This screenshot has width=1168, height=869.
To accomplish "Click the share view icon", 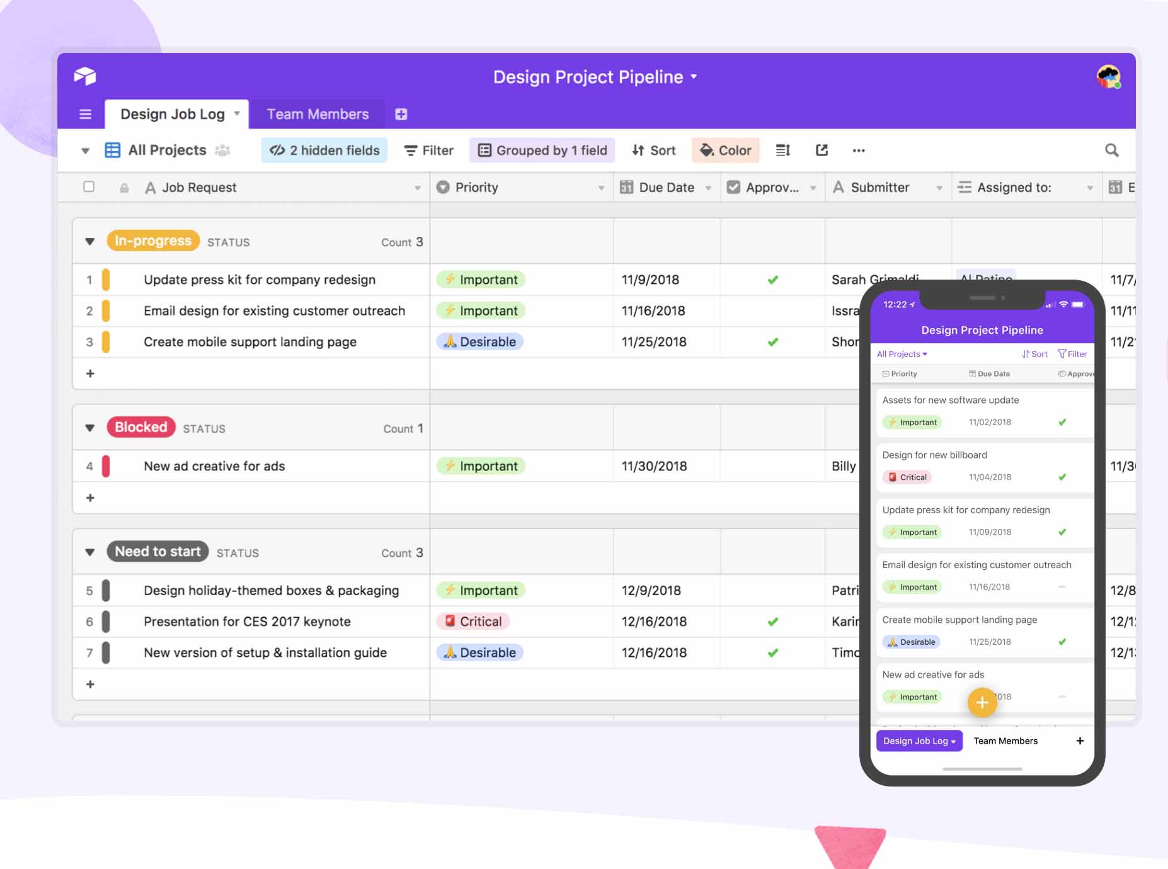I will point(822,150).
